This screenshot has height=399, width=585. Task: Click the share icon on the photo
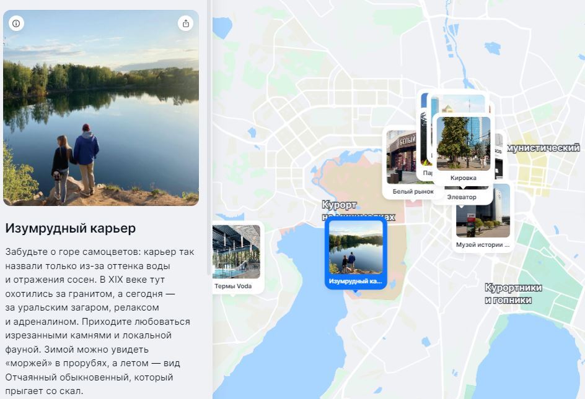[185, 23]
